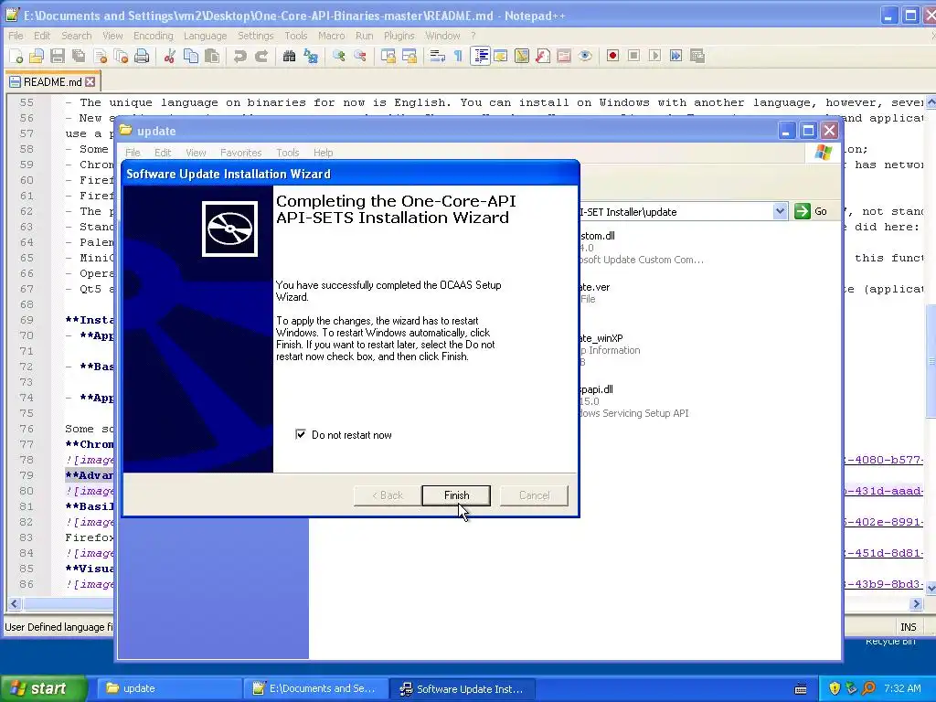Click the Synchronize vertical scrolling icon

pyautogui.click(x=388, y=56)
